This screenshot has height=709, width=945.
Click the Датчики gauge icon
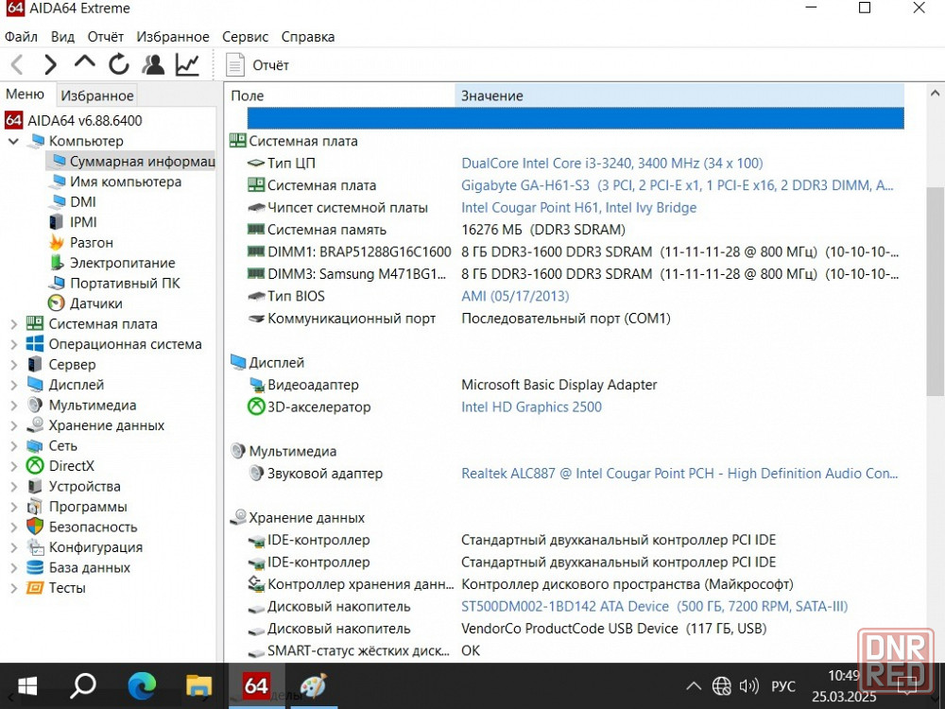click(x=56, y=303)
